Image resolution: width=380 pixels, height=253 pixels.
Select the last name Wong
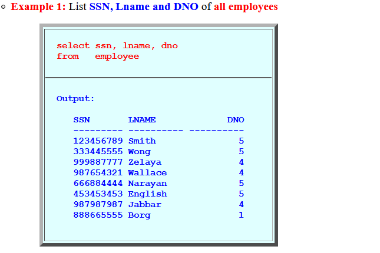[139, 151]
